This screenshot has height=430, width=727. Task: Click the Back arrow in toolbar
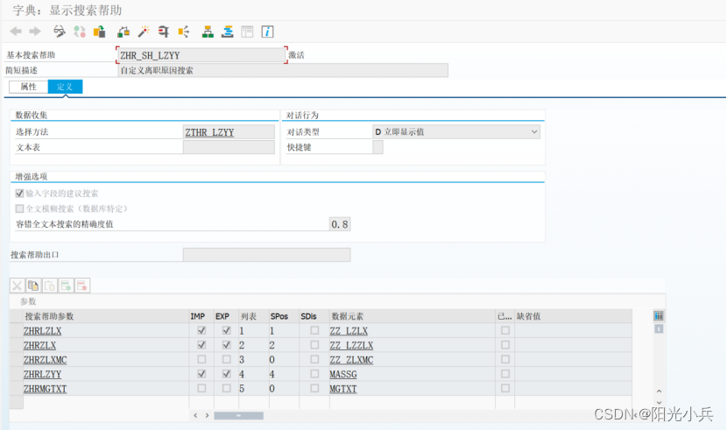16,32
